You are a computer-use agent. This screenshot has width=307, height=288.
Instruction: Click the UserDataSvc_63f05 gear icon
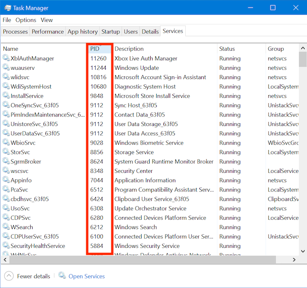tap(6, 133)
